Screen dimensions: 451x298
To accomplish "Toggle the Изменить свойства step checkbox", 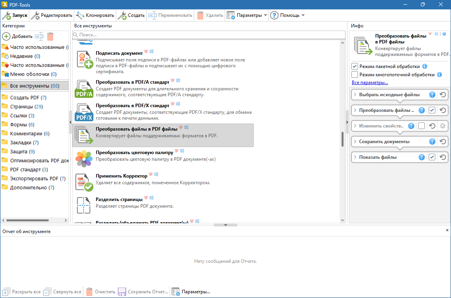I will point(421,126).
